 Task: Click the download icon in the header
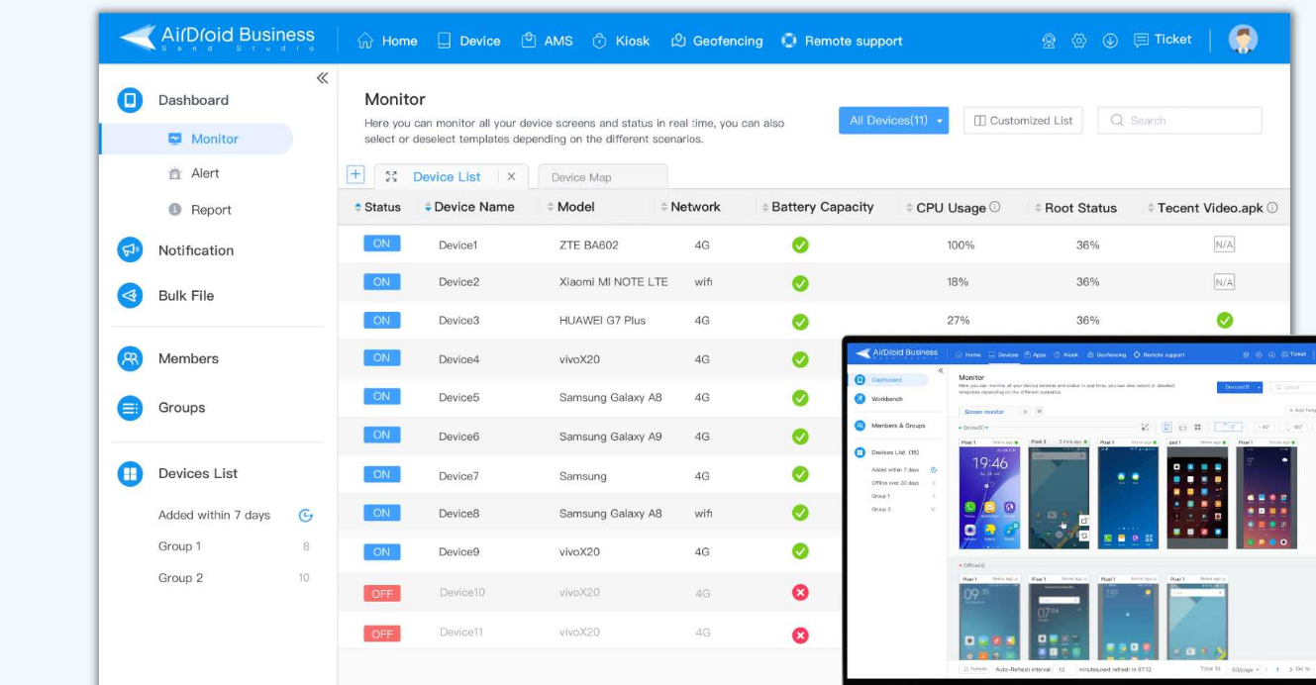click(1108, 40)
